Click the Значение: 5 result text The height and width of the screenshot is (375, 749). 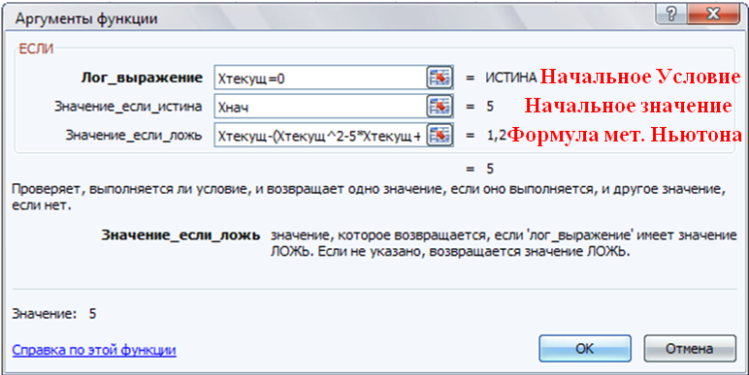54,314
